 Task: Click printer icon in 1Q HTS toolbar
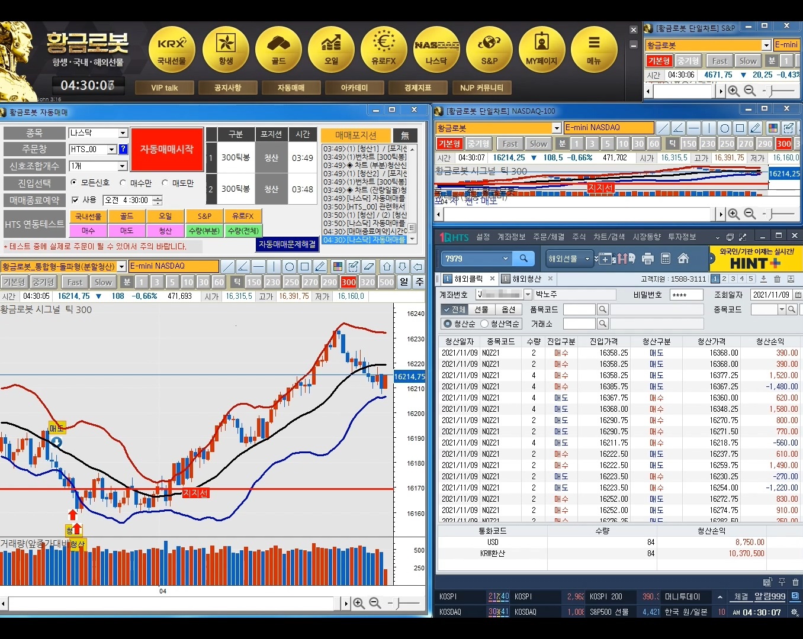(x=648, y=259)
